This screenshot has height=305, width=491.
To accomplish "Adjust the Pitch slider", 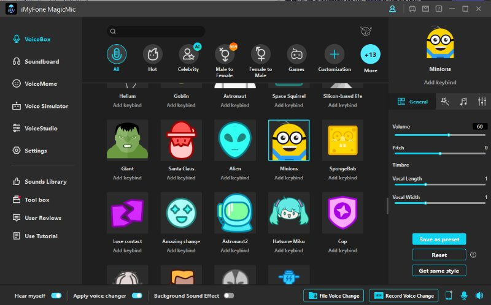I will click(x=440, y=154).
